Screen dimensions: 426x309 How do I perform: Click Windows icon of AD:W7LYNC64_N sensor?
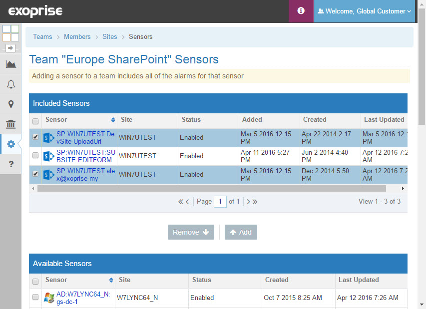[49, 298]
